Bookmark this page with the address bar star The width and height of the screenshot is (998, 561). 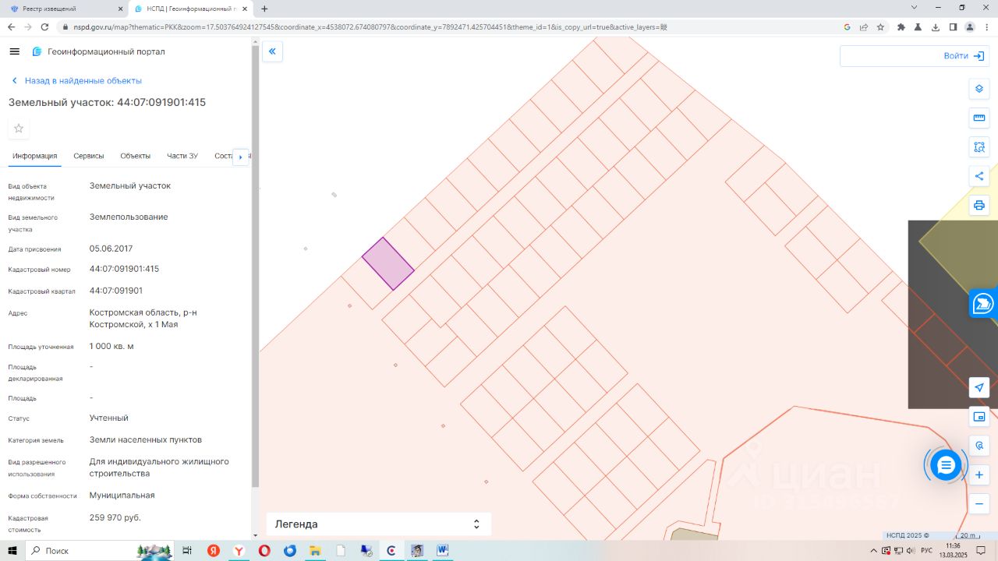(x=880, y=26)
